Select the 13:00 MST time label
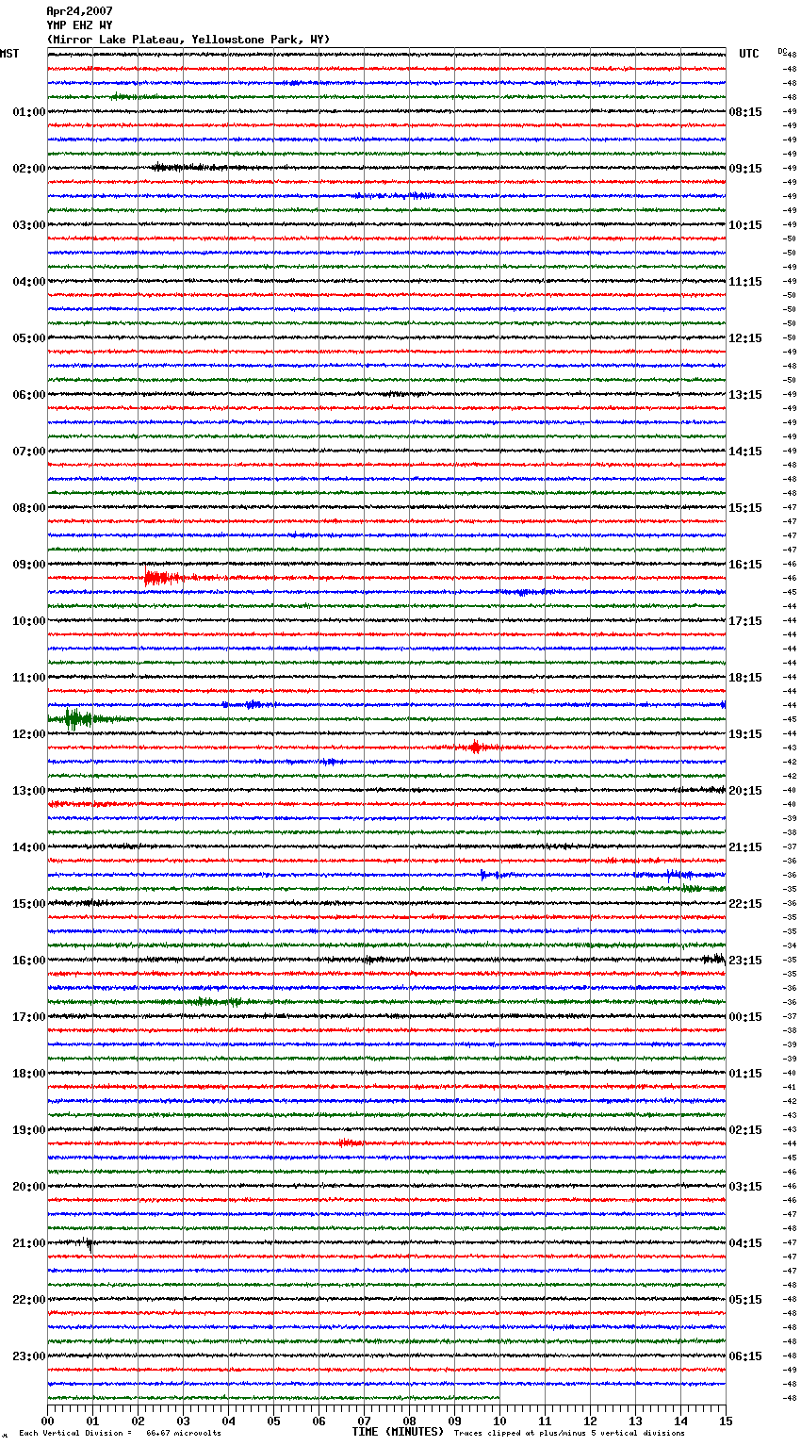This screenshot has height=1446, width=801. tap(29, 791)
